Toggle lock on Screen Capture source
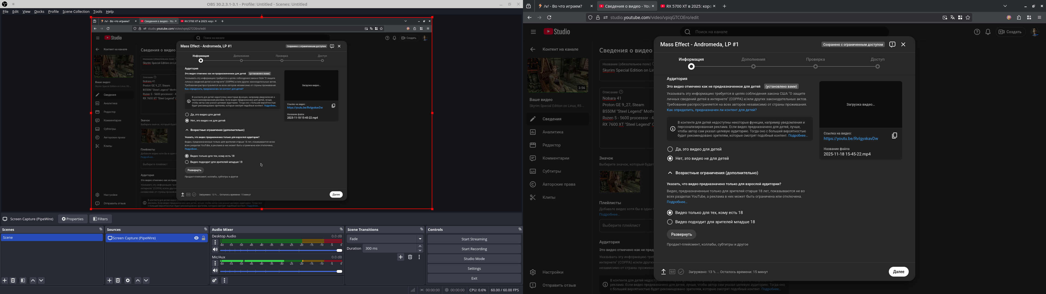Viewport: 1046px width, 294px height. coord(203,238)
